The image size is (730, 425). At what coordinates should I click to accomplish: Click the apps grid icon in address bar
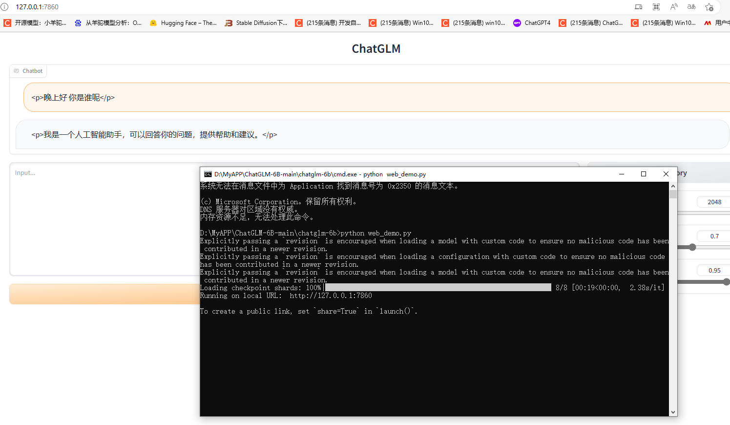[x=656, y=7]
